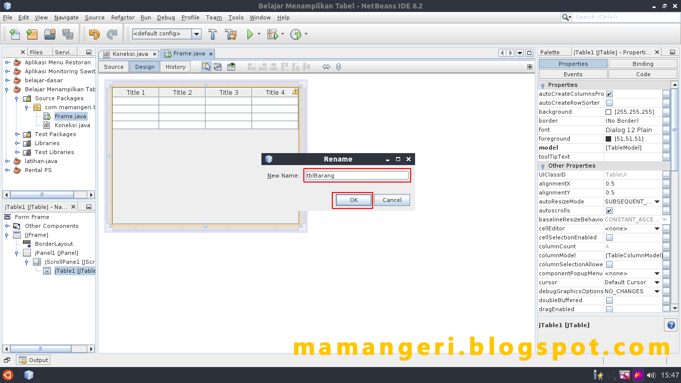Open the default config dropdown
Screen dimensions: 681x383
point(196,34)
